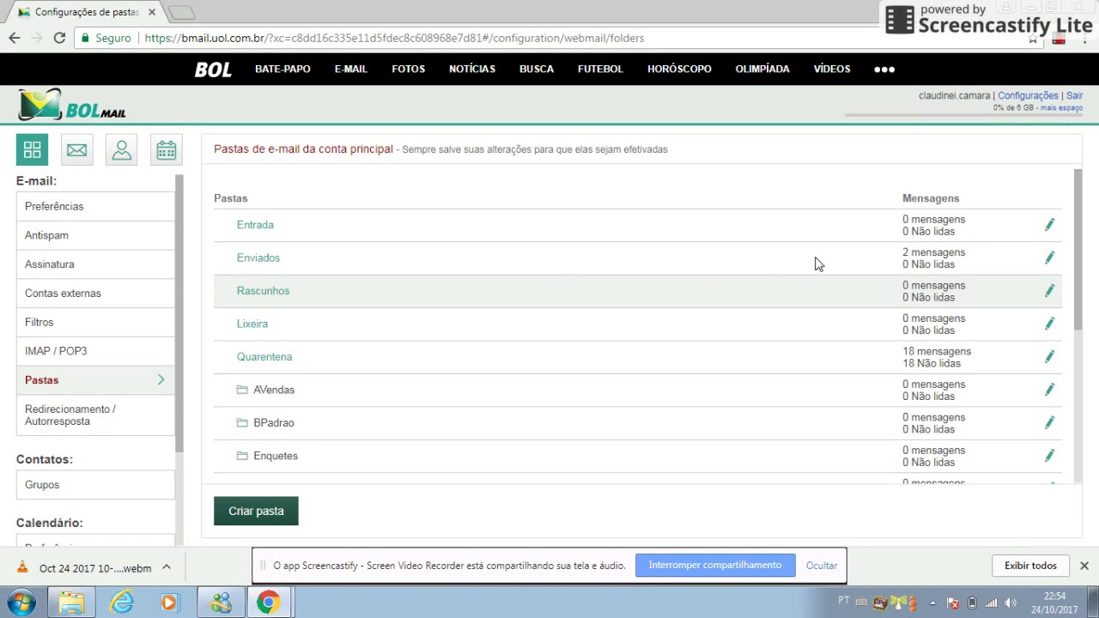
Task: Edit the BPadrao folder pencil icon
Action: (1049, 422)
